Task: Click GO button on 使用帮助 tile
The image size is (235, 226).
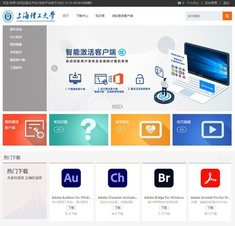Action: [120, 130]
